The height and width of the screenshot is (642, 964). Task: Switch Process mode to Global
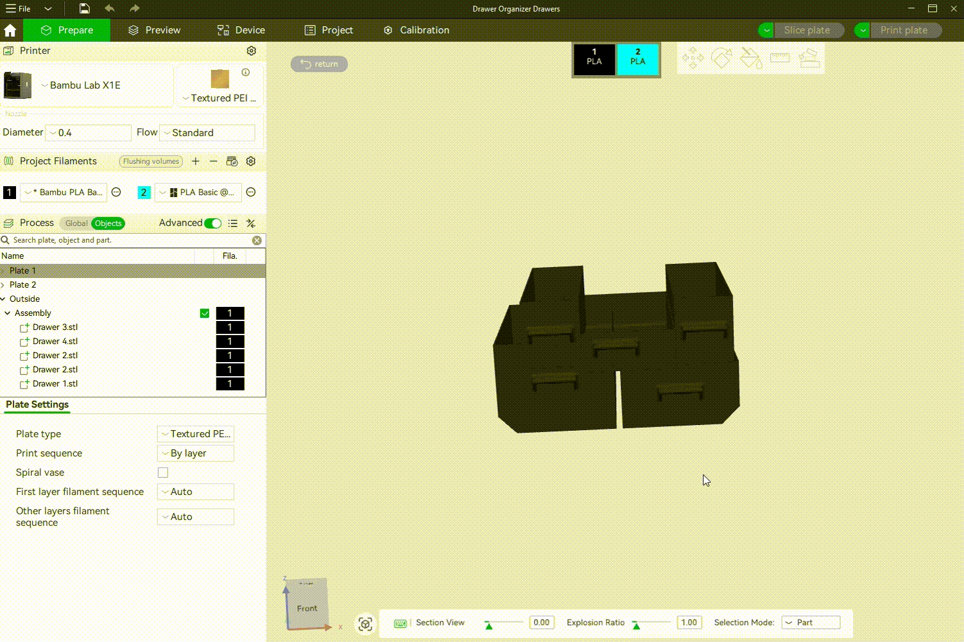coord(76,223)
